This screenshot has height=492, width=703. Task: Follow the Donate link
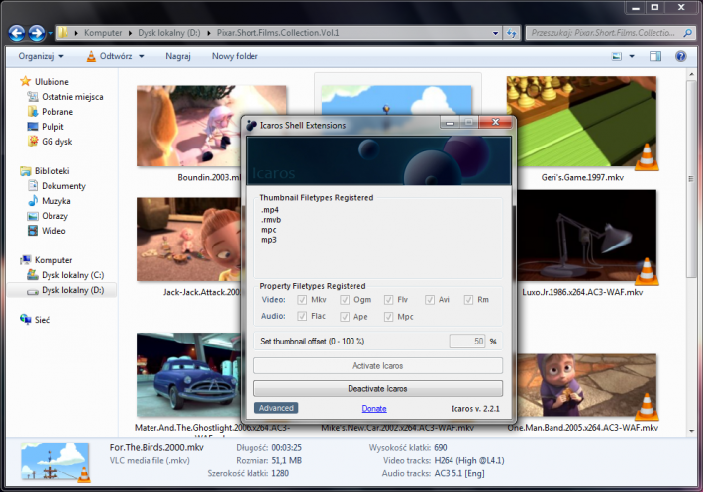click(x=374, y=408)
